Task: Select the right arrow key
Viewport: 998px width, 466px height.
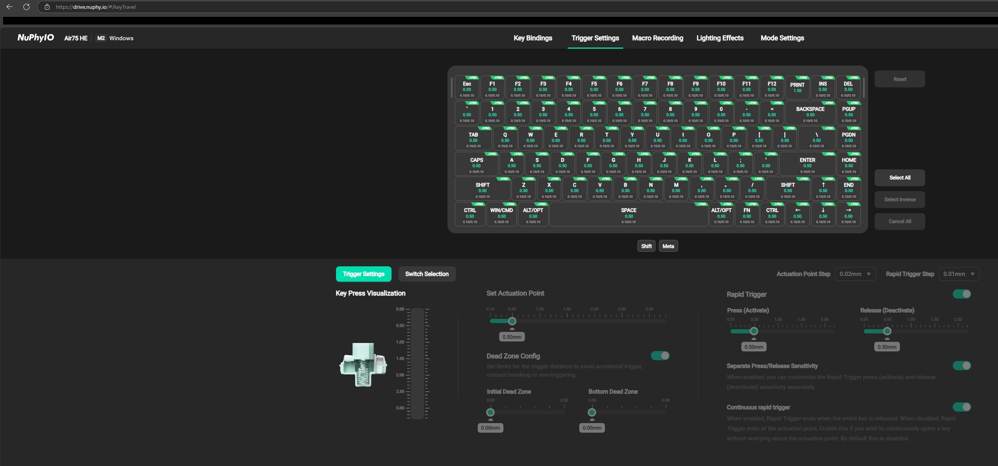Action: tap(848, 214)
